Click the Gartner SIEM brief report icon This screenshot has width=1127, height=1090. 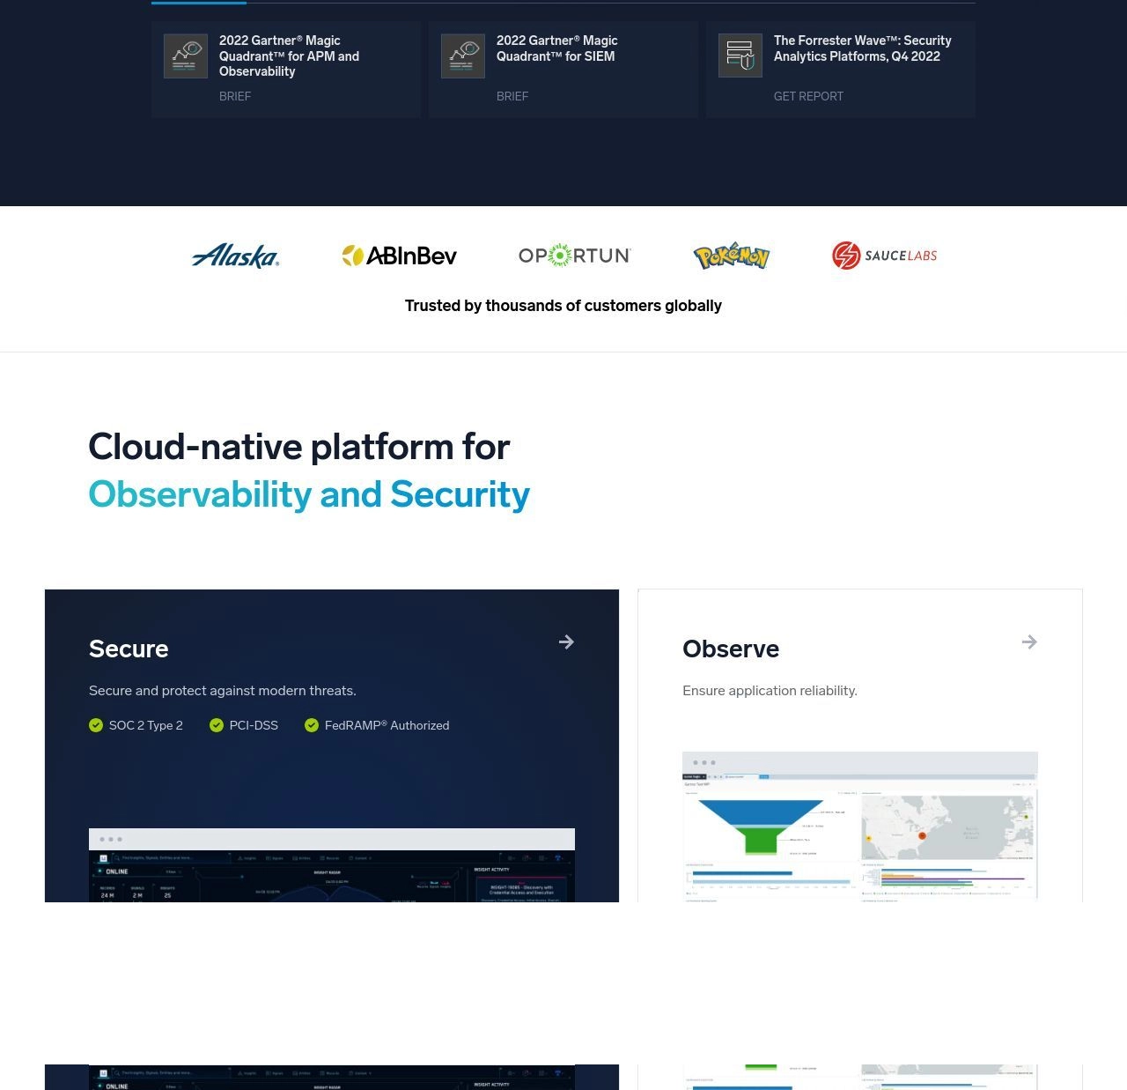[463, 55]
